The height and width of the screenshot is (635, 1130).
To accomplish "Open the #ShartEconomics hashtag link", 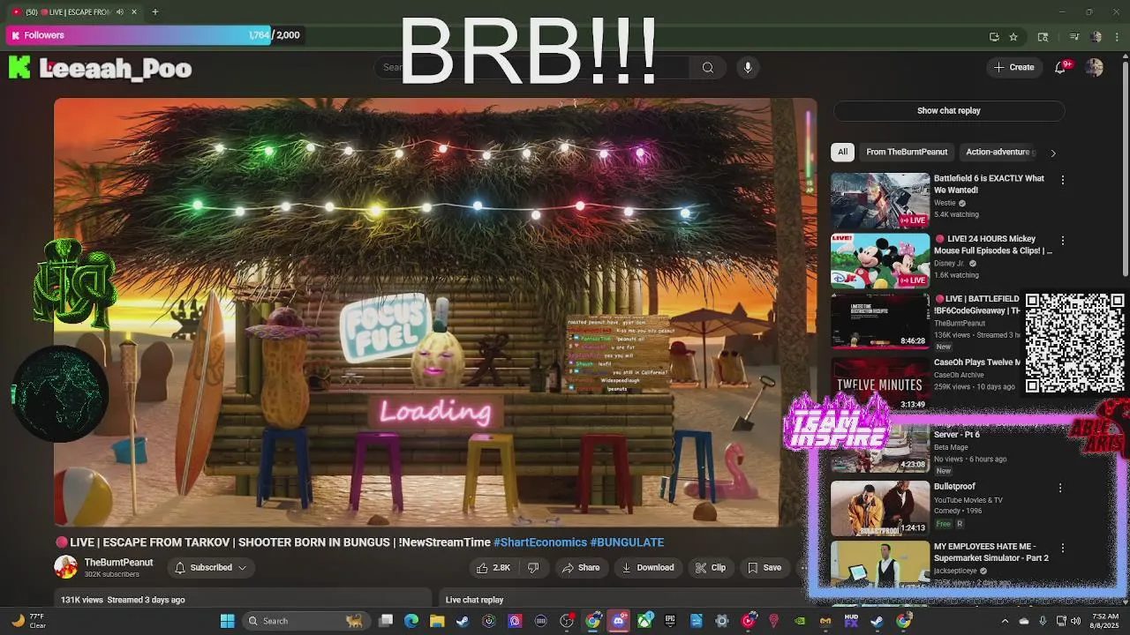I will 539,542.
